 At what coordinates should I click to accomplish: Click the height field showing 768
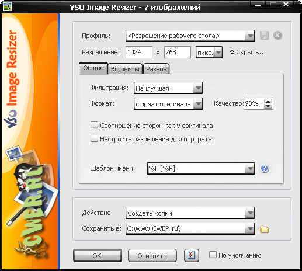pos(178,52)
